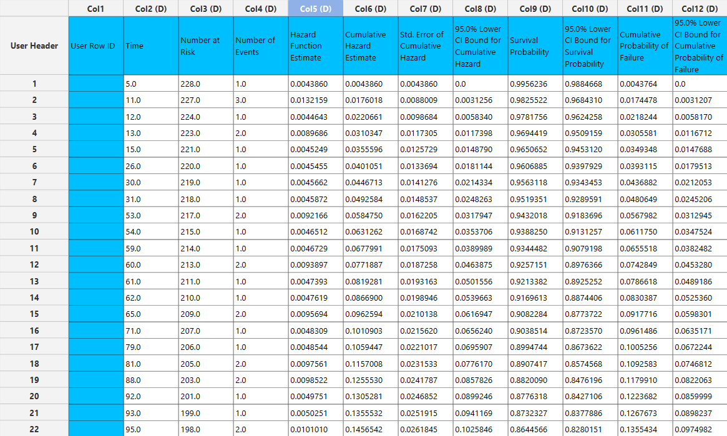
Task: Click survival lower bound 0.8673622
Action: click(x=590, y=347)
